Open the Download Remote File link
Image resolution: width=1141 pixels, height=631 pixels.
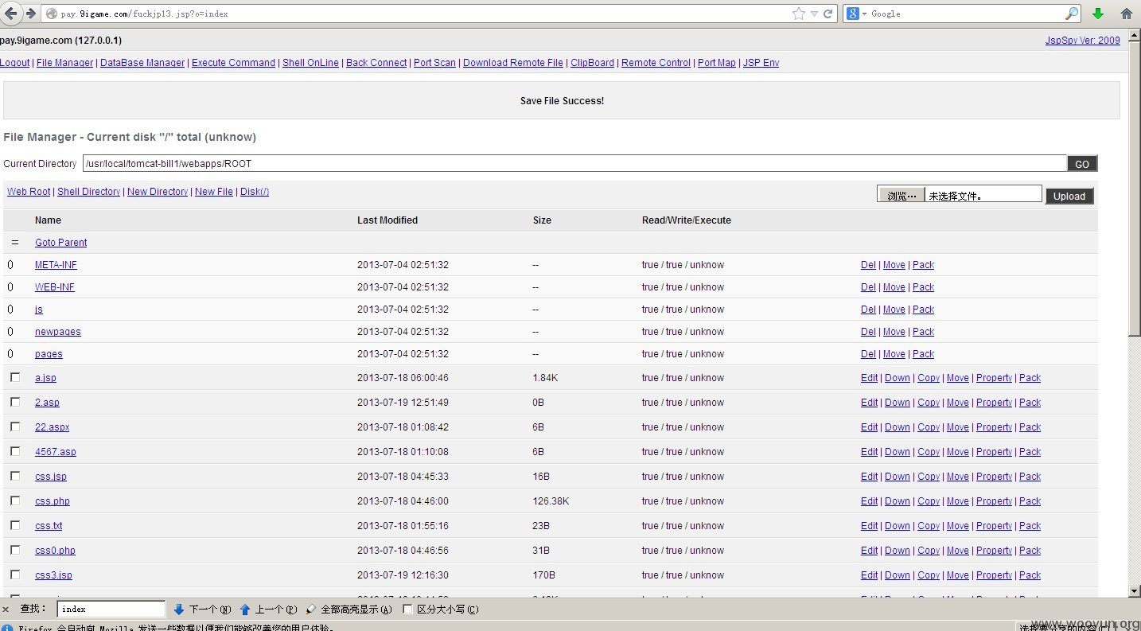click(x=513, y=63)
